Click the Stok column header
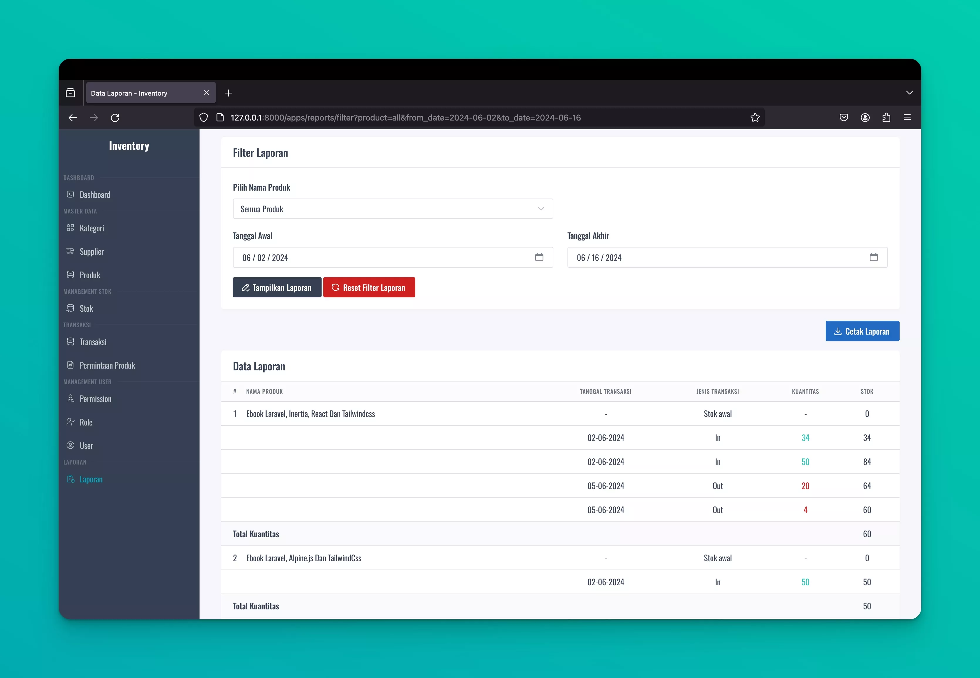This screenshot has width=980, height=678. [x=867, y=392]
